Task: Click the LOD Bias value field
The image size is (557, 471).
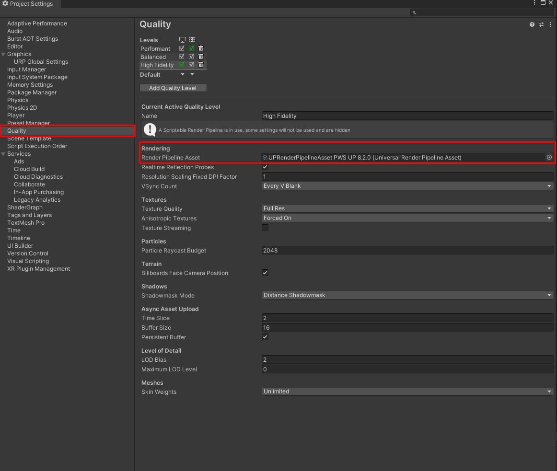Action: click(x=407, y=359)
